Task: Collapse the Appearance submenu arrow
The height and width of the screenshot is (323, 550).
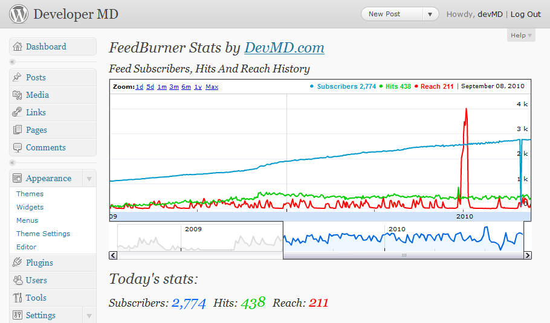Action: tap(89, 179)
